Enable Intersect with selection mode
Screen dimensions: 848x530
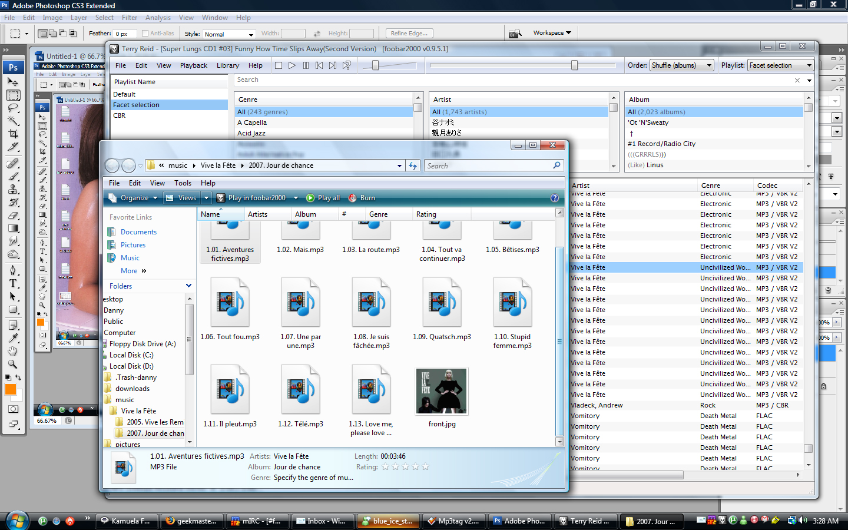73,34
